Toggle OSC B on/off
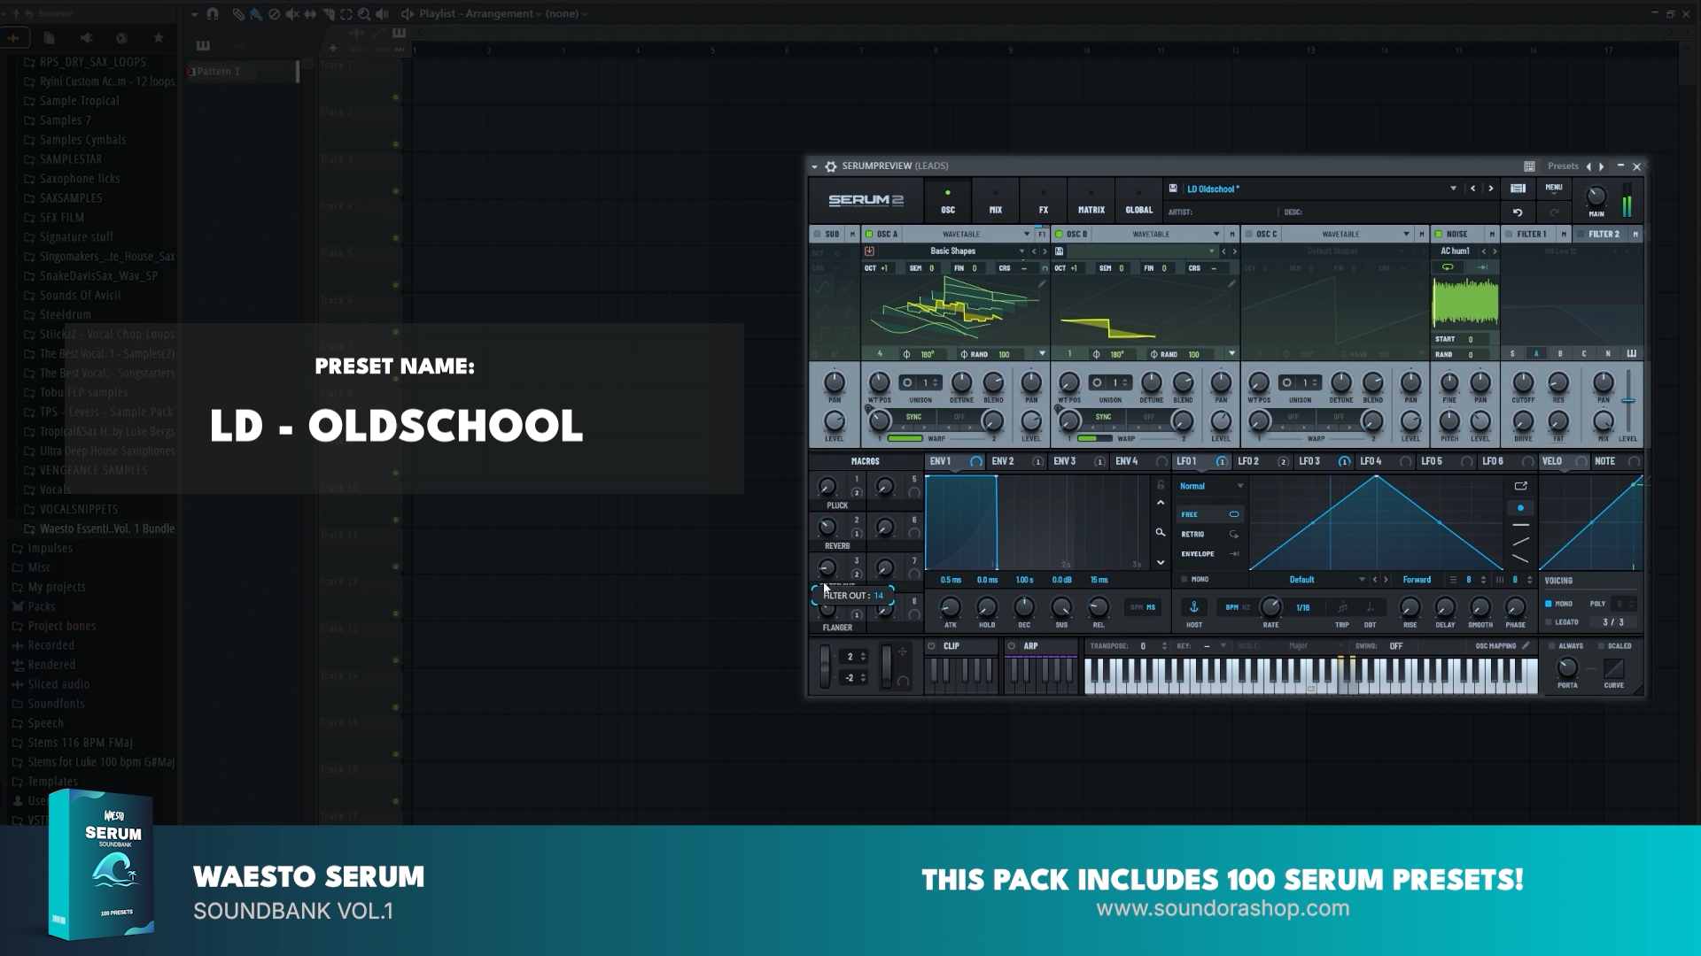Image resolution: width=1701 pixels, height=956 pixels. [x=1059, y=235]
